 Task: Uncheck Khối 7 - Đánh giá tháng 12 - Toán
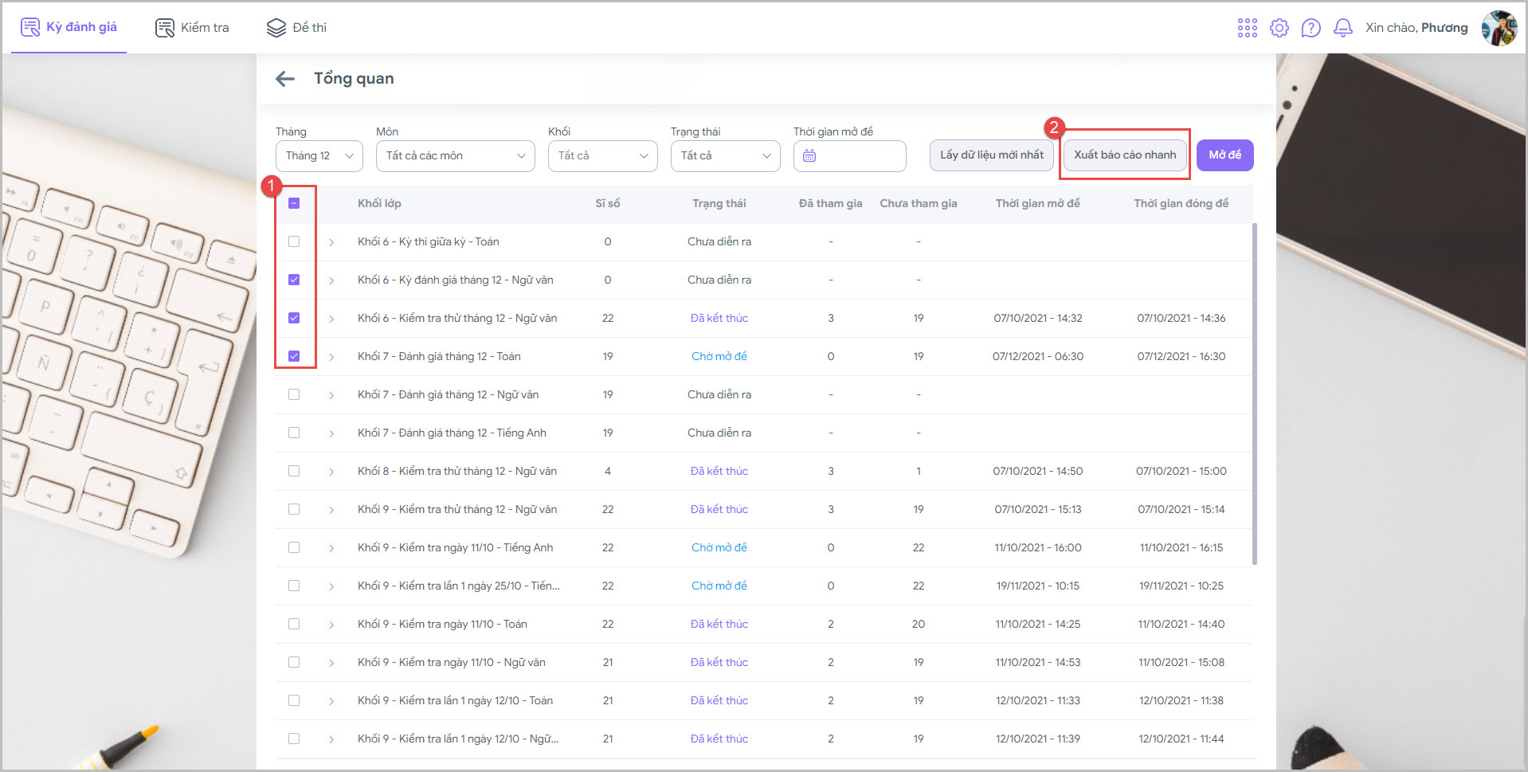[x=294, y=356]
